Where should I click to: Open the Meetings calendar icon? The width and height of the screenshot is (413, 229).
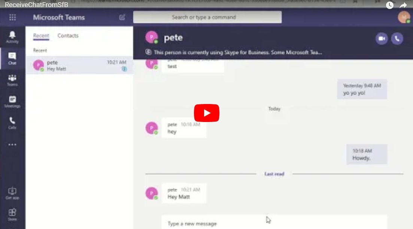[12, 101]
